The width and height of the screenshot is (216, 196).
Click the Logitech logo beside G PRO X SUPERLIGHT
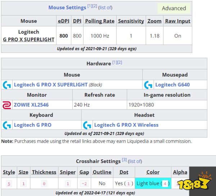click(7, 85)
